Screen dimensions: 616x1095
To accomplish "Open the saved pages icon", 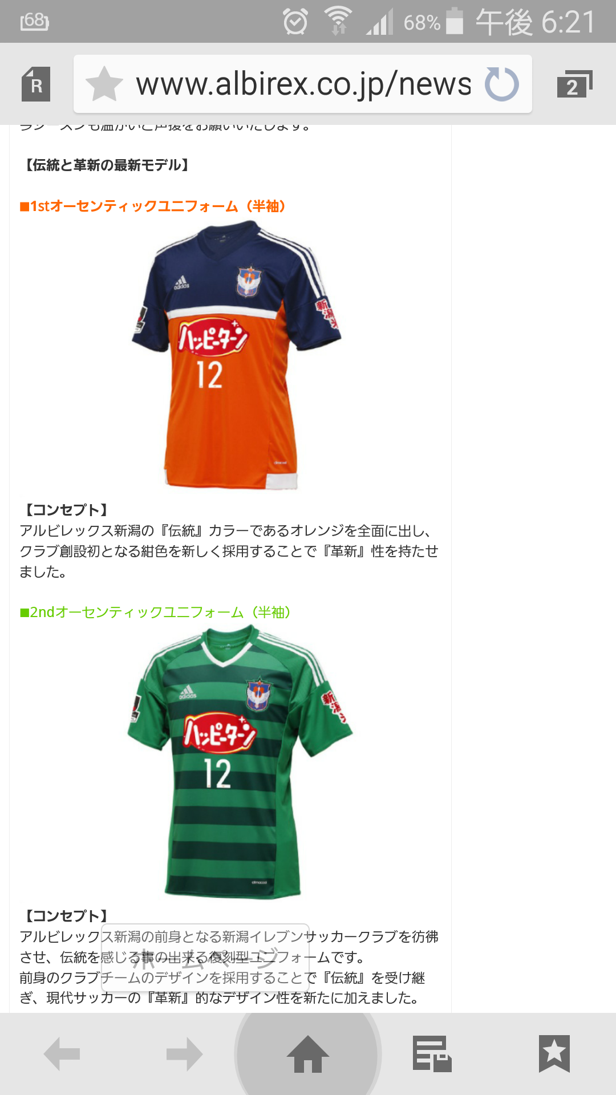I will point(432,1054).
